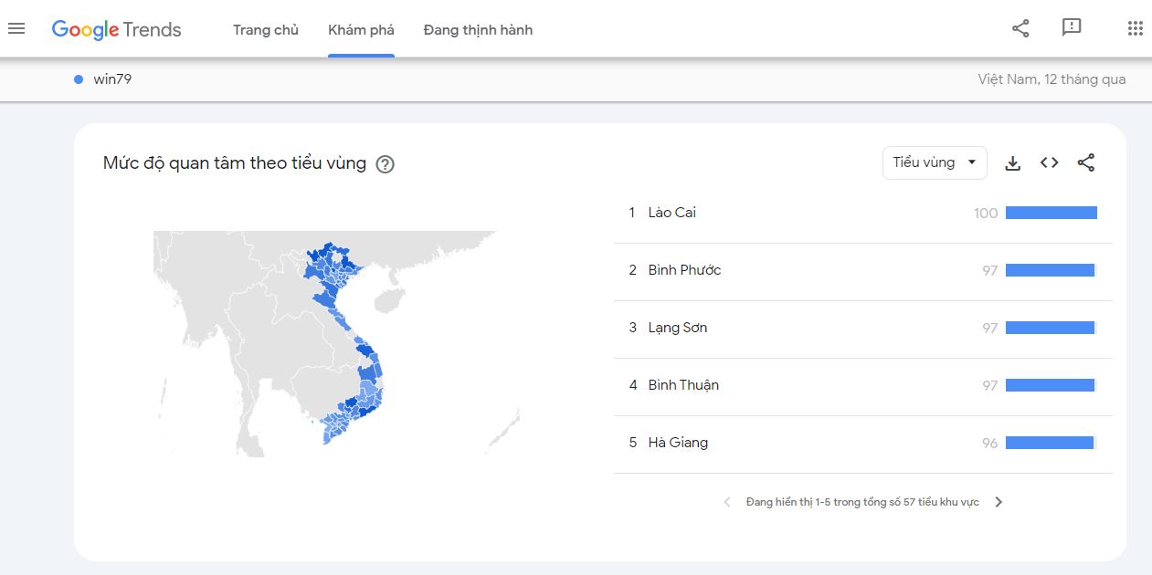Go to previous page of subregions
This screenshot has width=1152, height=575.
point(727,502)
